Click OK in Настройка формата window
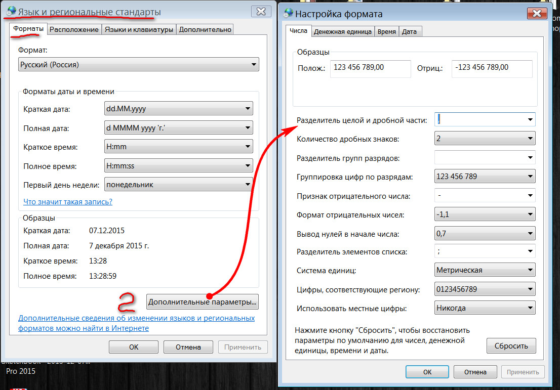The height and width of the screenshot is (390, 560). tap(427, 372)
